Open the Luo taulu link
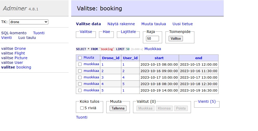 [27, 38]
